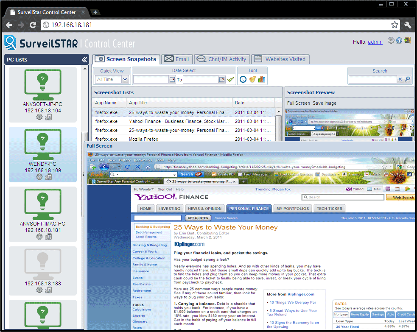
Task: Sort by App Title column header
Action: tap(179, 103)
